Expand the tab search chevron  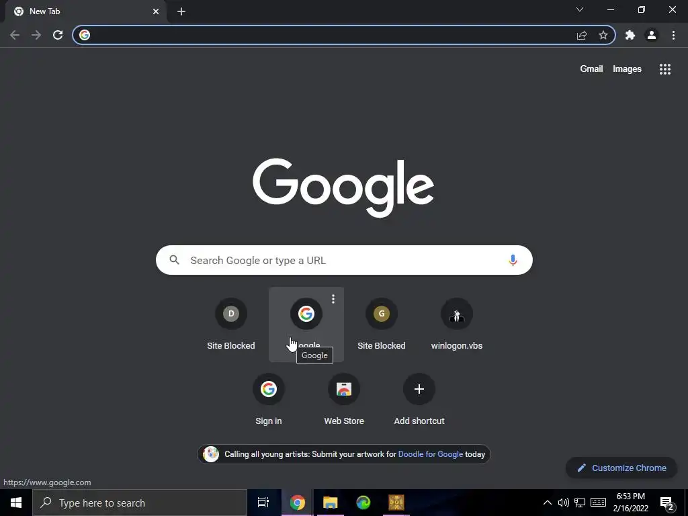coord(580,9)
